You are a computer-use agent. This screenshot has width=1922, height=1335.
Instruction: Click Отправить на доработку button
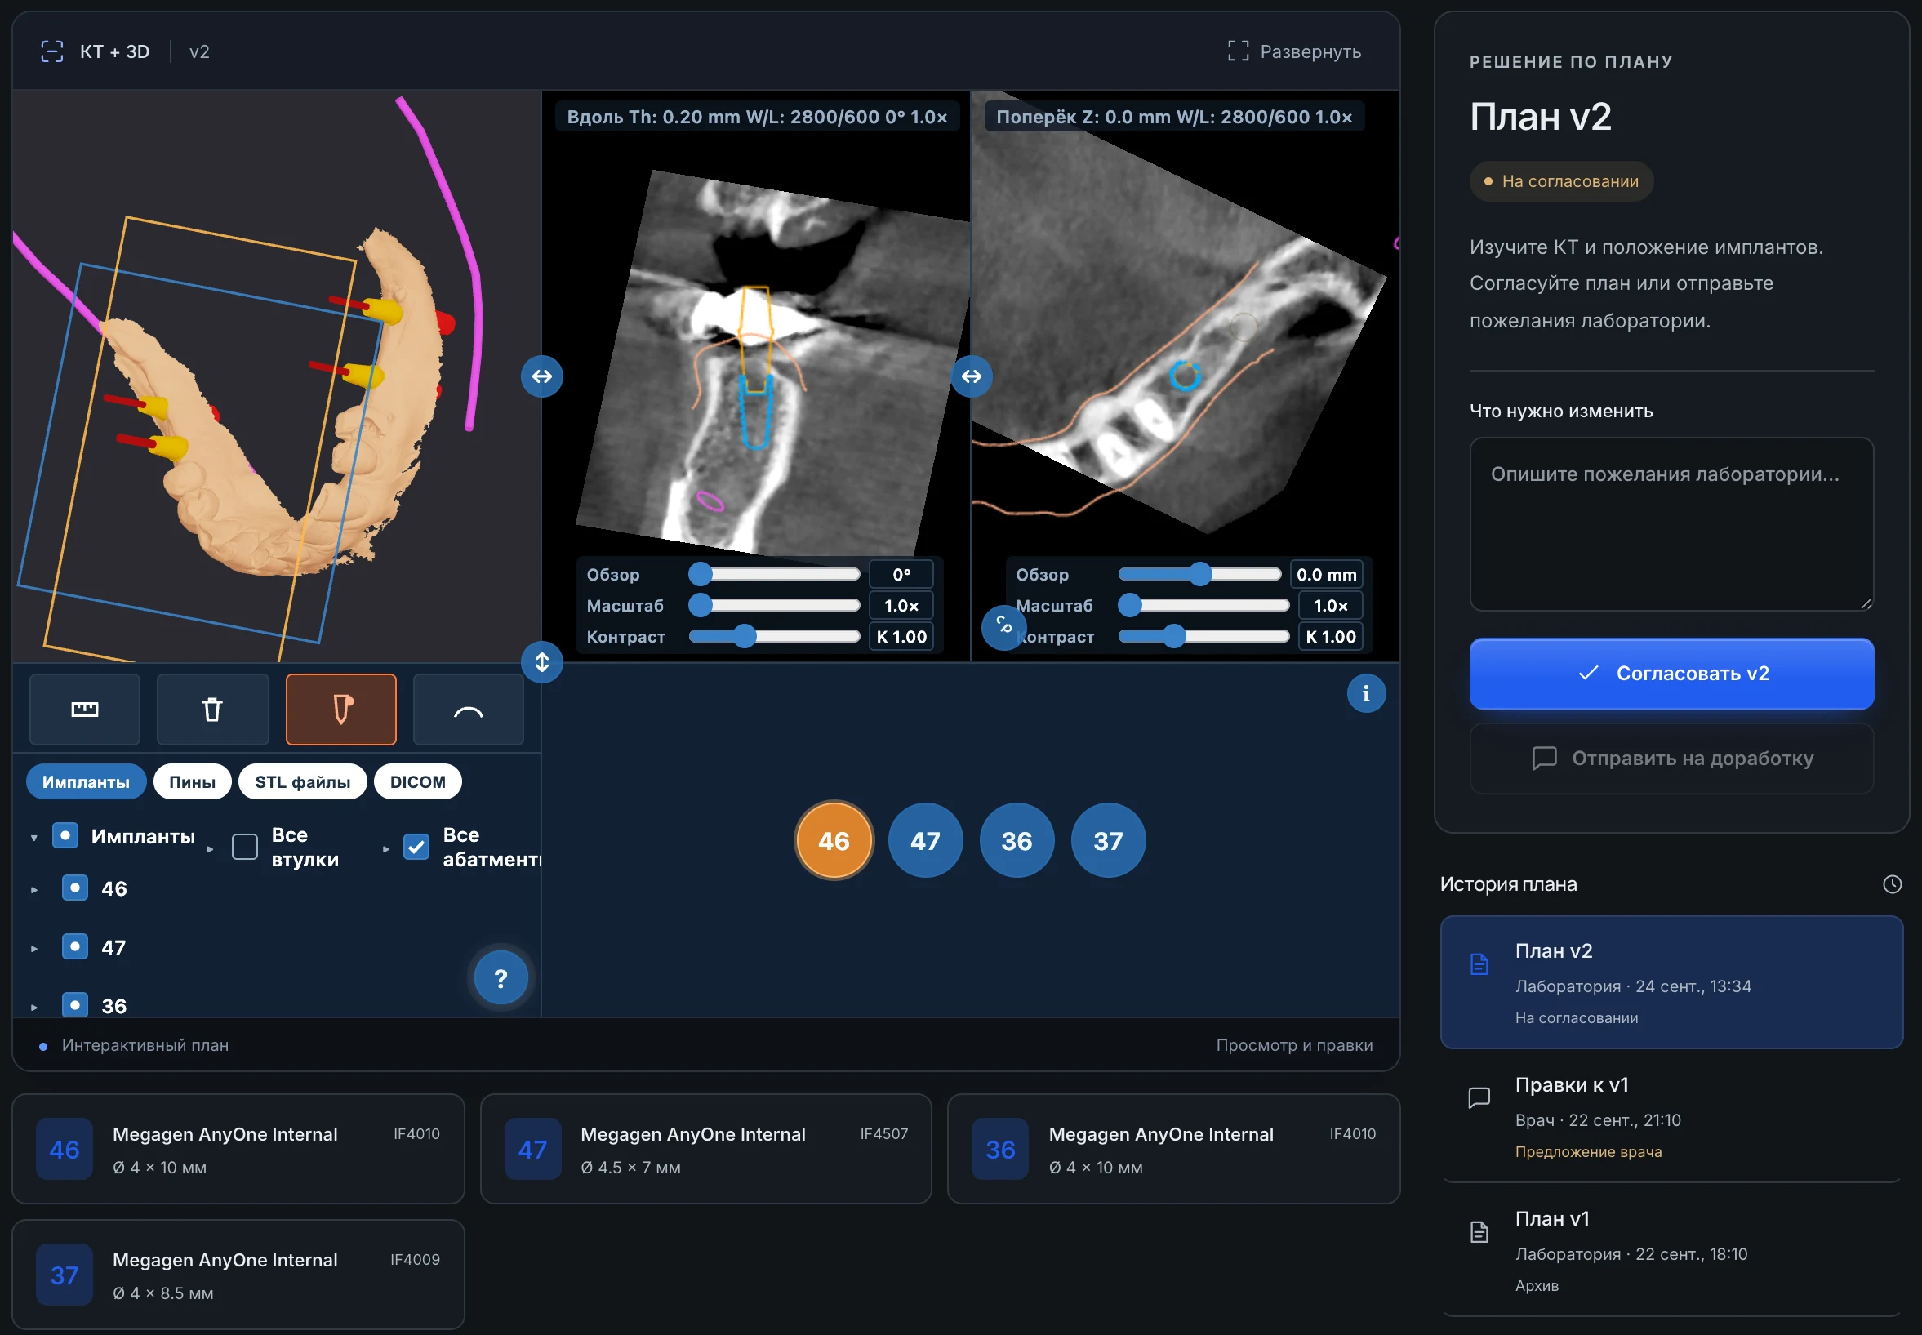pos(1671,758)
